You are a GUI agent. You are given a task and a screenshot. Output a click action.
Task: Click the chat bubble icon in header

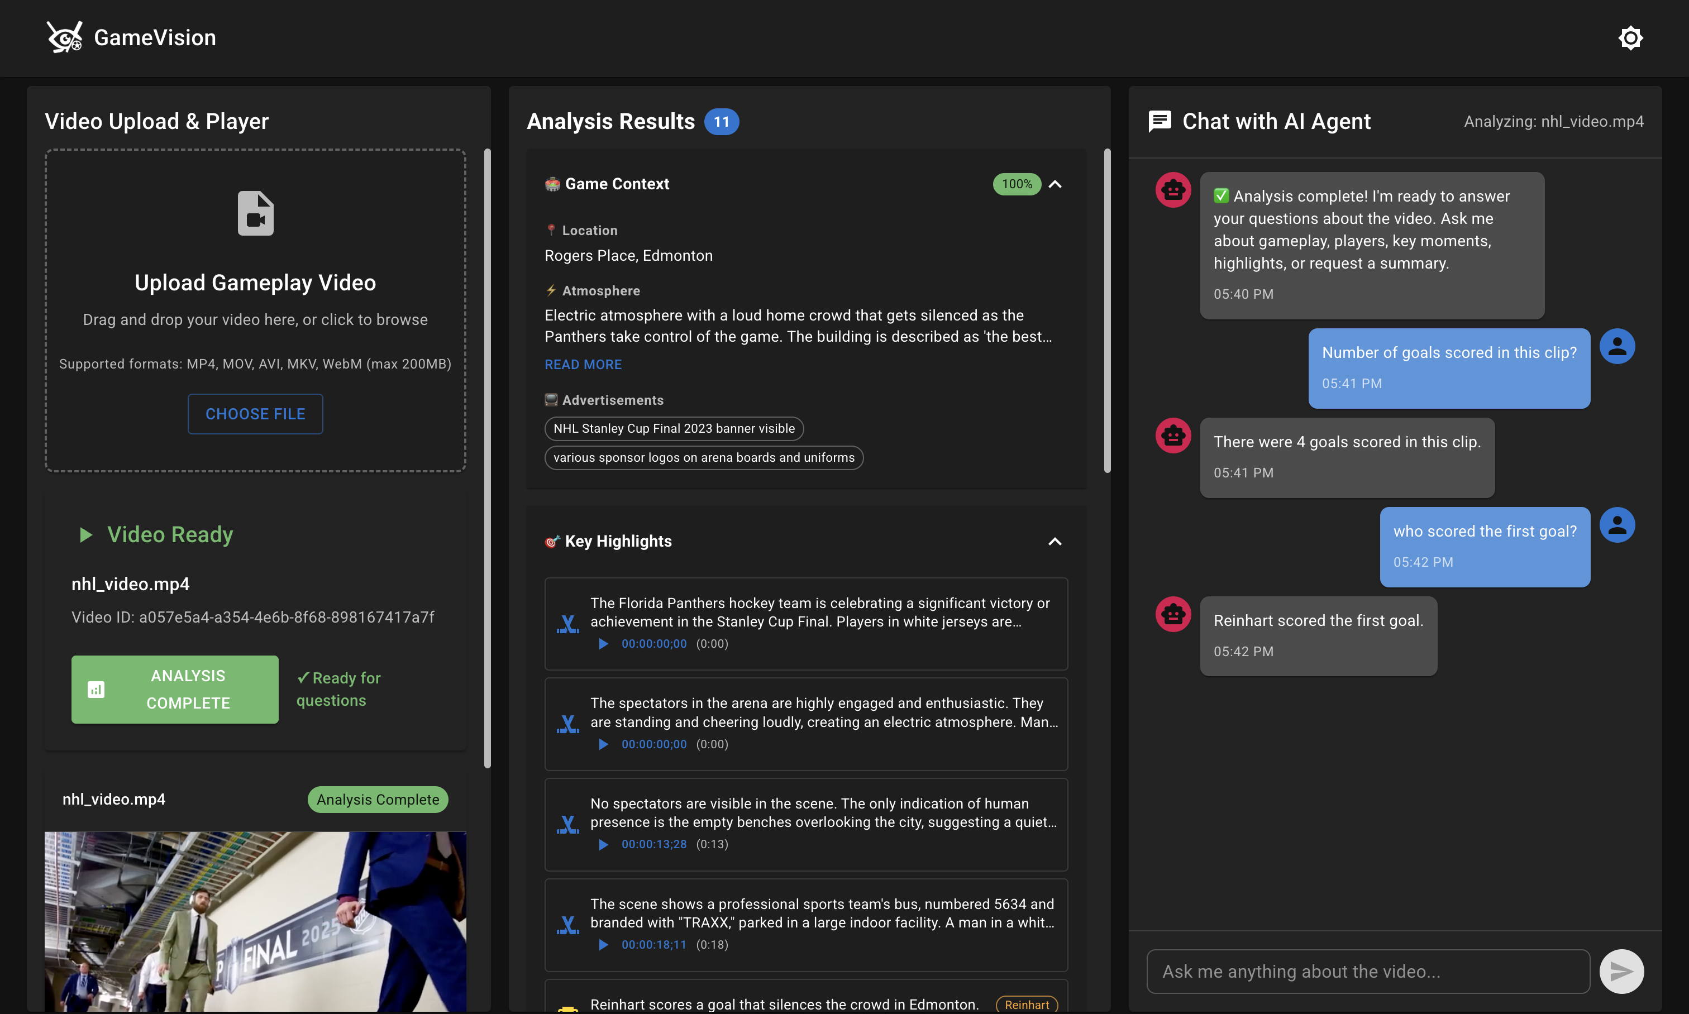(x=1160, y=121)
